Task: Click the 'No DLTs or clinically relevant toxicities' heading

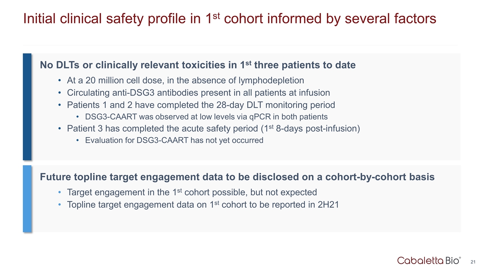Action: 198,65
